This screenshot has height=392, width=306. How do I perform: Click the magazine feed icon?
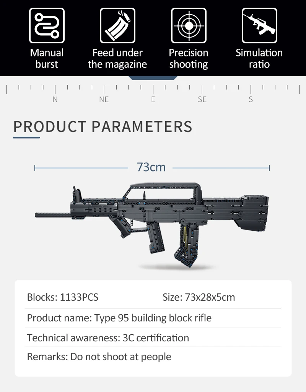[x=117, y=25]
